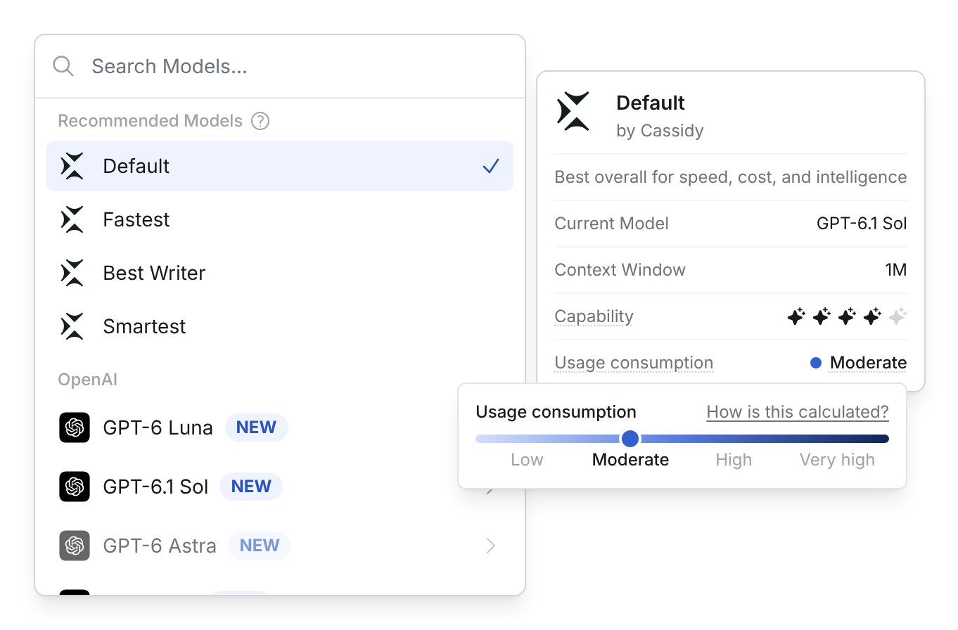
Task: Click the Cassidy logo beside Fastest
Action: tap(72, 219)
